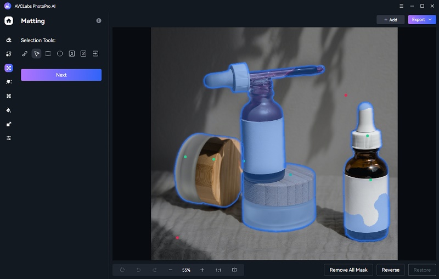
Task: Click the Restore button
Action: [422, 270]
